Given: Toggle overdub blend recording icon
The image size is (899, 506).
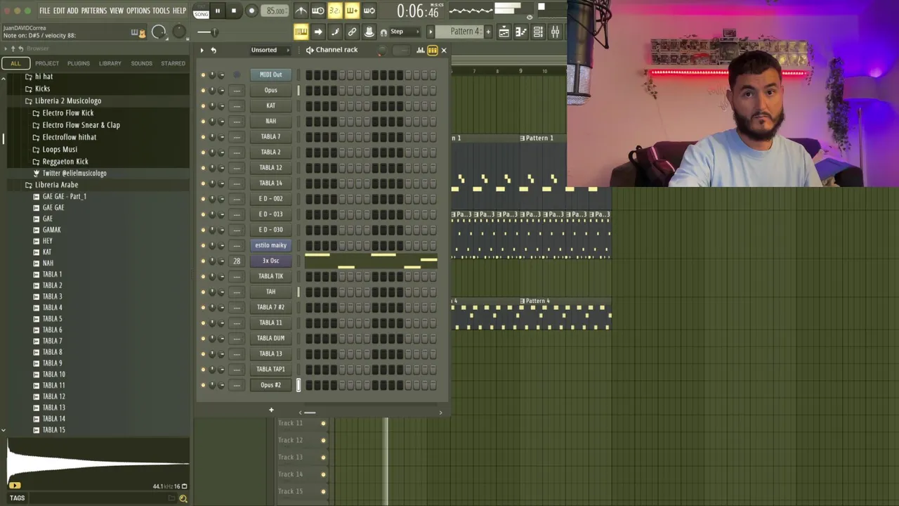Looking at the screenshot, I should 352,11.
